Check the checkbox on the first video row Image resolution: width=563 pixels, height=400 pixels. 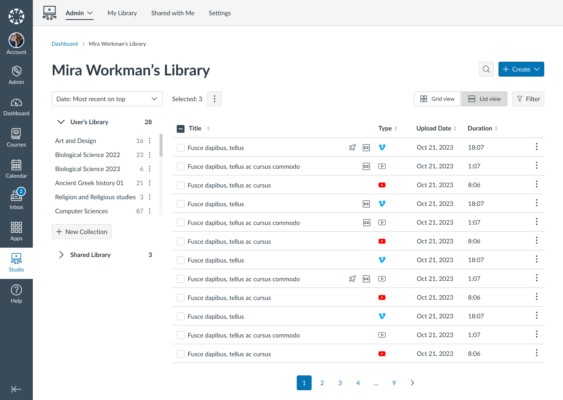pyautogui.click(x=180, y=148)
